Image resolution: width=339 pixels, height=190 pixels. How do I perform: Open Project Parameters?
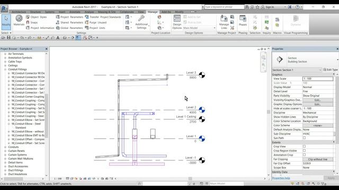[x=69, y=17]
